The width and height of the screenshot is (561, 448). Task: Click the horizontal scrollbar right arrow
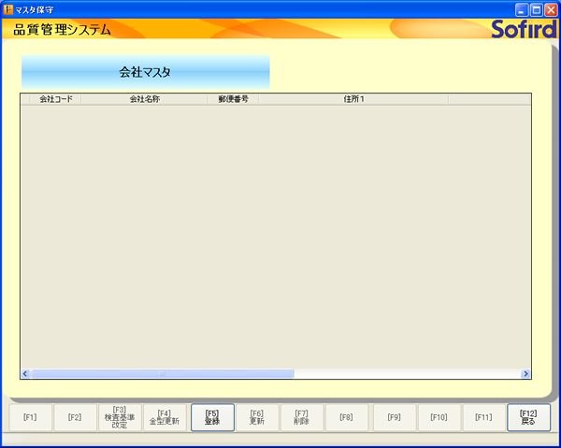tap(525, 373)
